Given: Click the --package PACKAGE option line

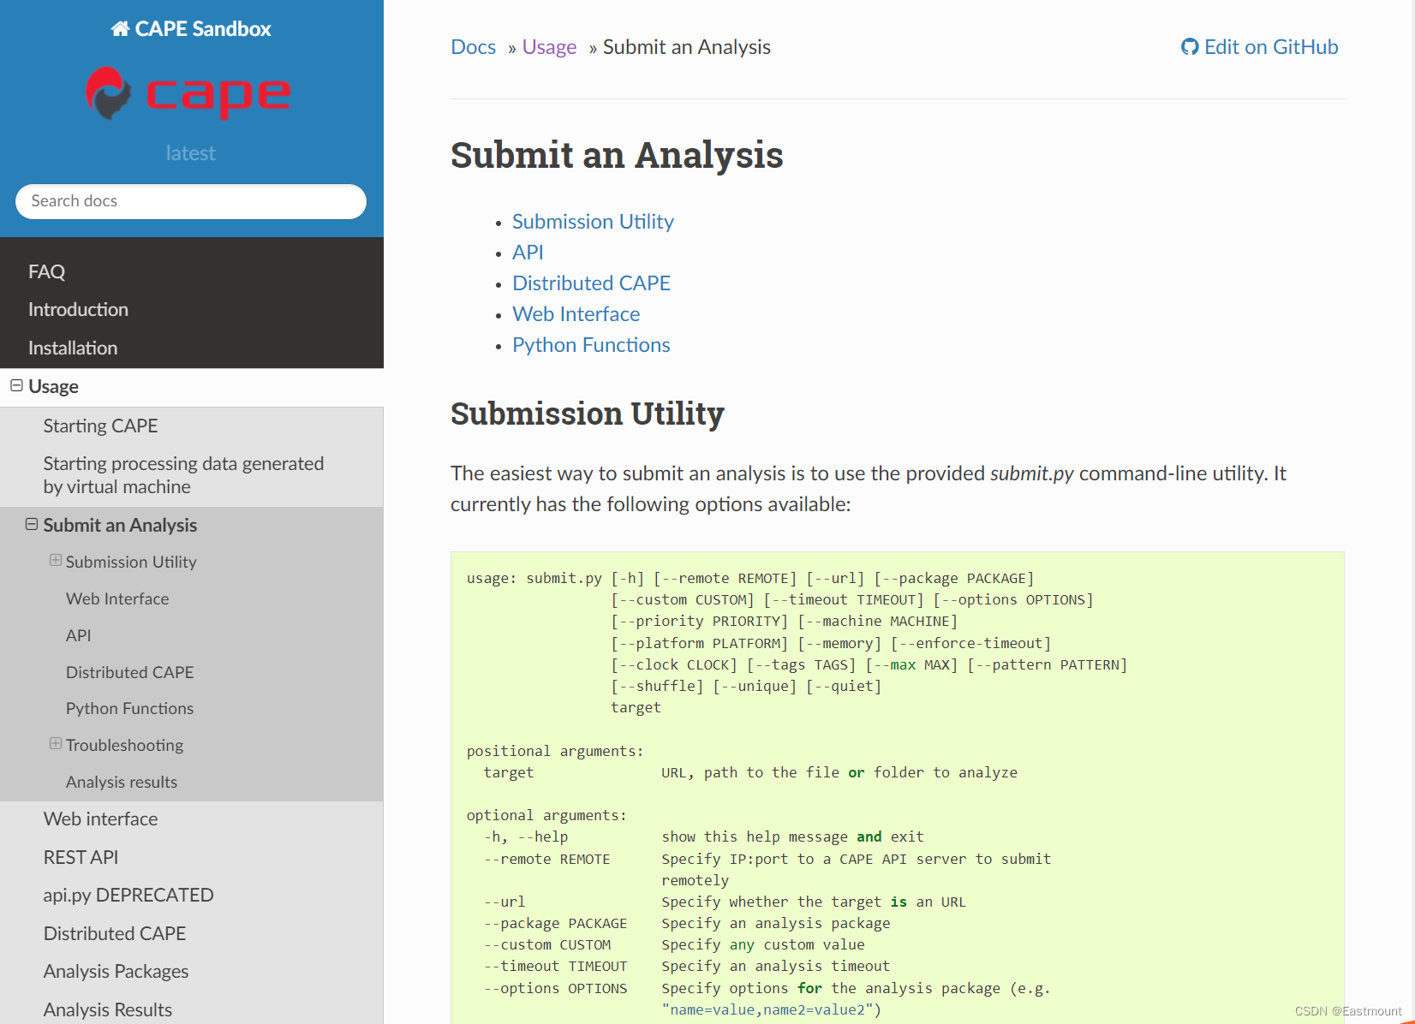Looking at the screenshot, I should (x=555, y=924).
